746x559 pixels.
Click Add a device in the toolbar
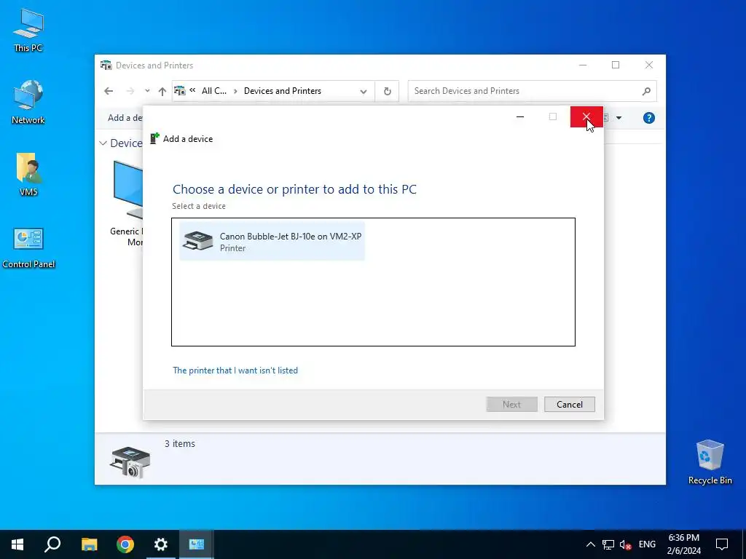pyautogui.click(x=125, y=118)
